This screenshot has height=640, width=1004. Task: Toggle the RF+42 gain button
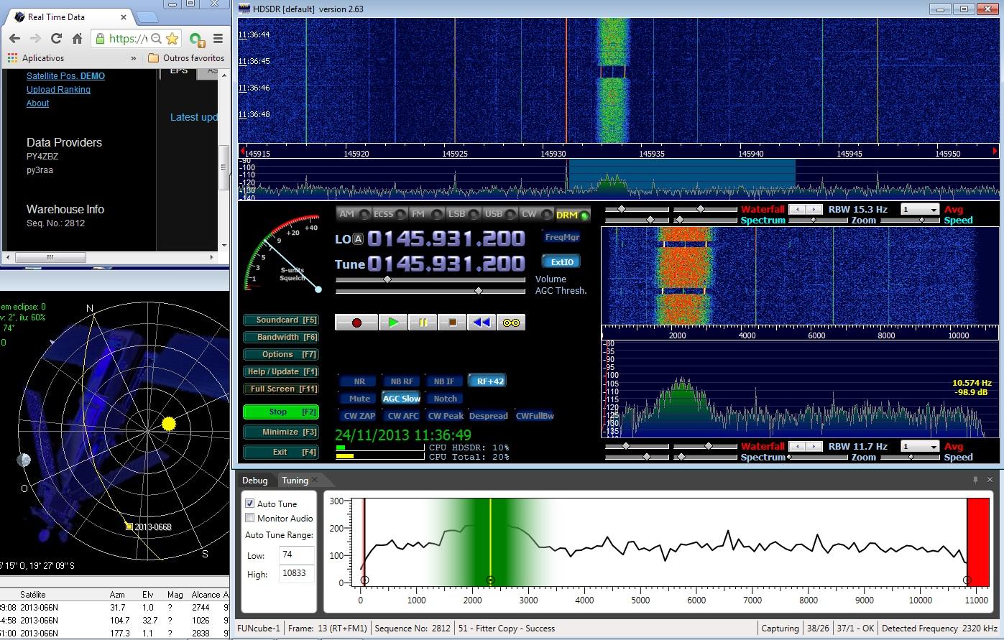[489, 381]
